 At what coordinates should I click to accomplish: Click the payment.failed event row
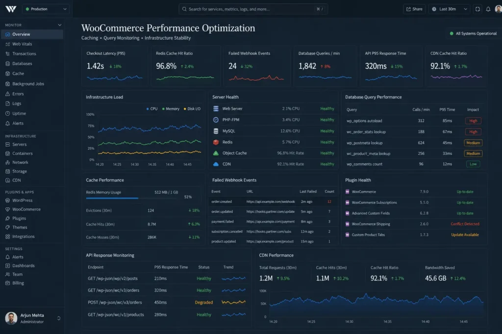[273, 222]
